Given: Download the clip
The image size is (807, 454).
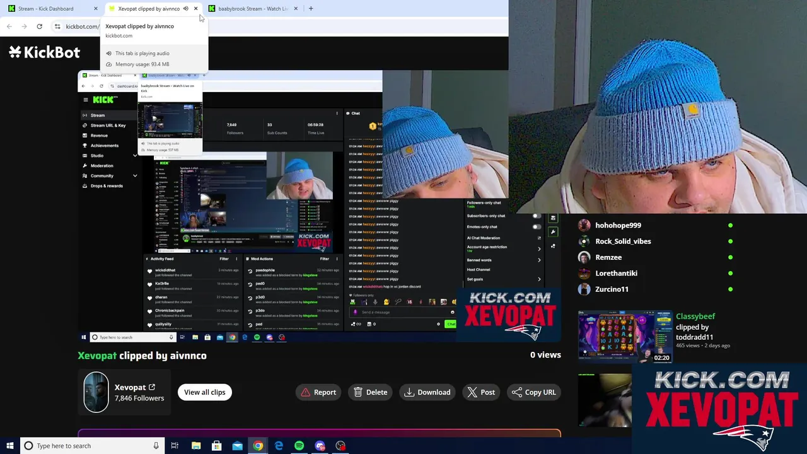Looking at the screenshot, I should pyautogui.click(x=427, y=392).
